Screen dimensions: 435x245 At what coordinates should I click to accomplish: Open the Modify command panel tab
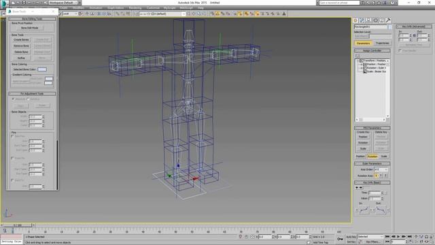coord(362,20)
